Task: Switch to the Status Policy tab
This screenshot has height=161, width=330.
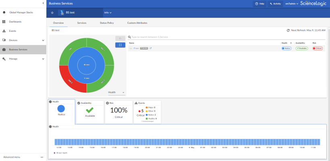Action: (107, 23)
